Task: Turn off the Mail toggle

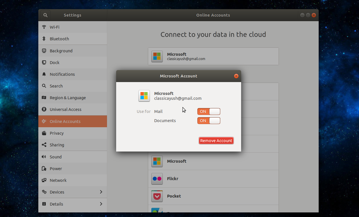Action: (x=209, y=112)
